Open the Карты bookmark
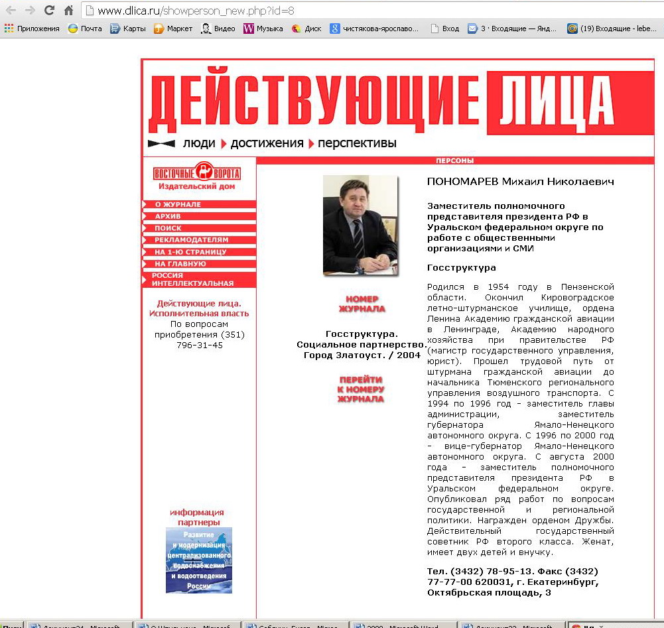 point(128,29)
